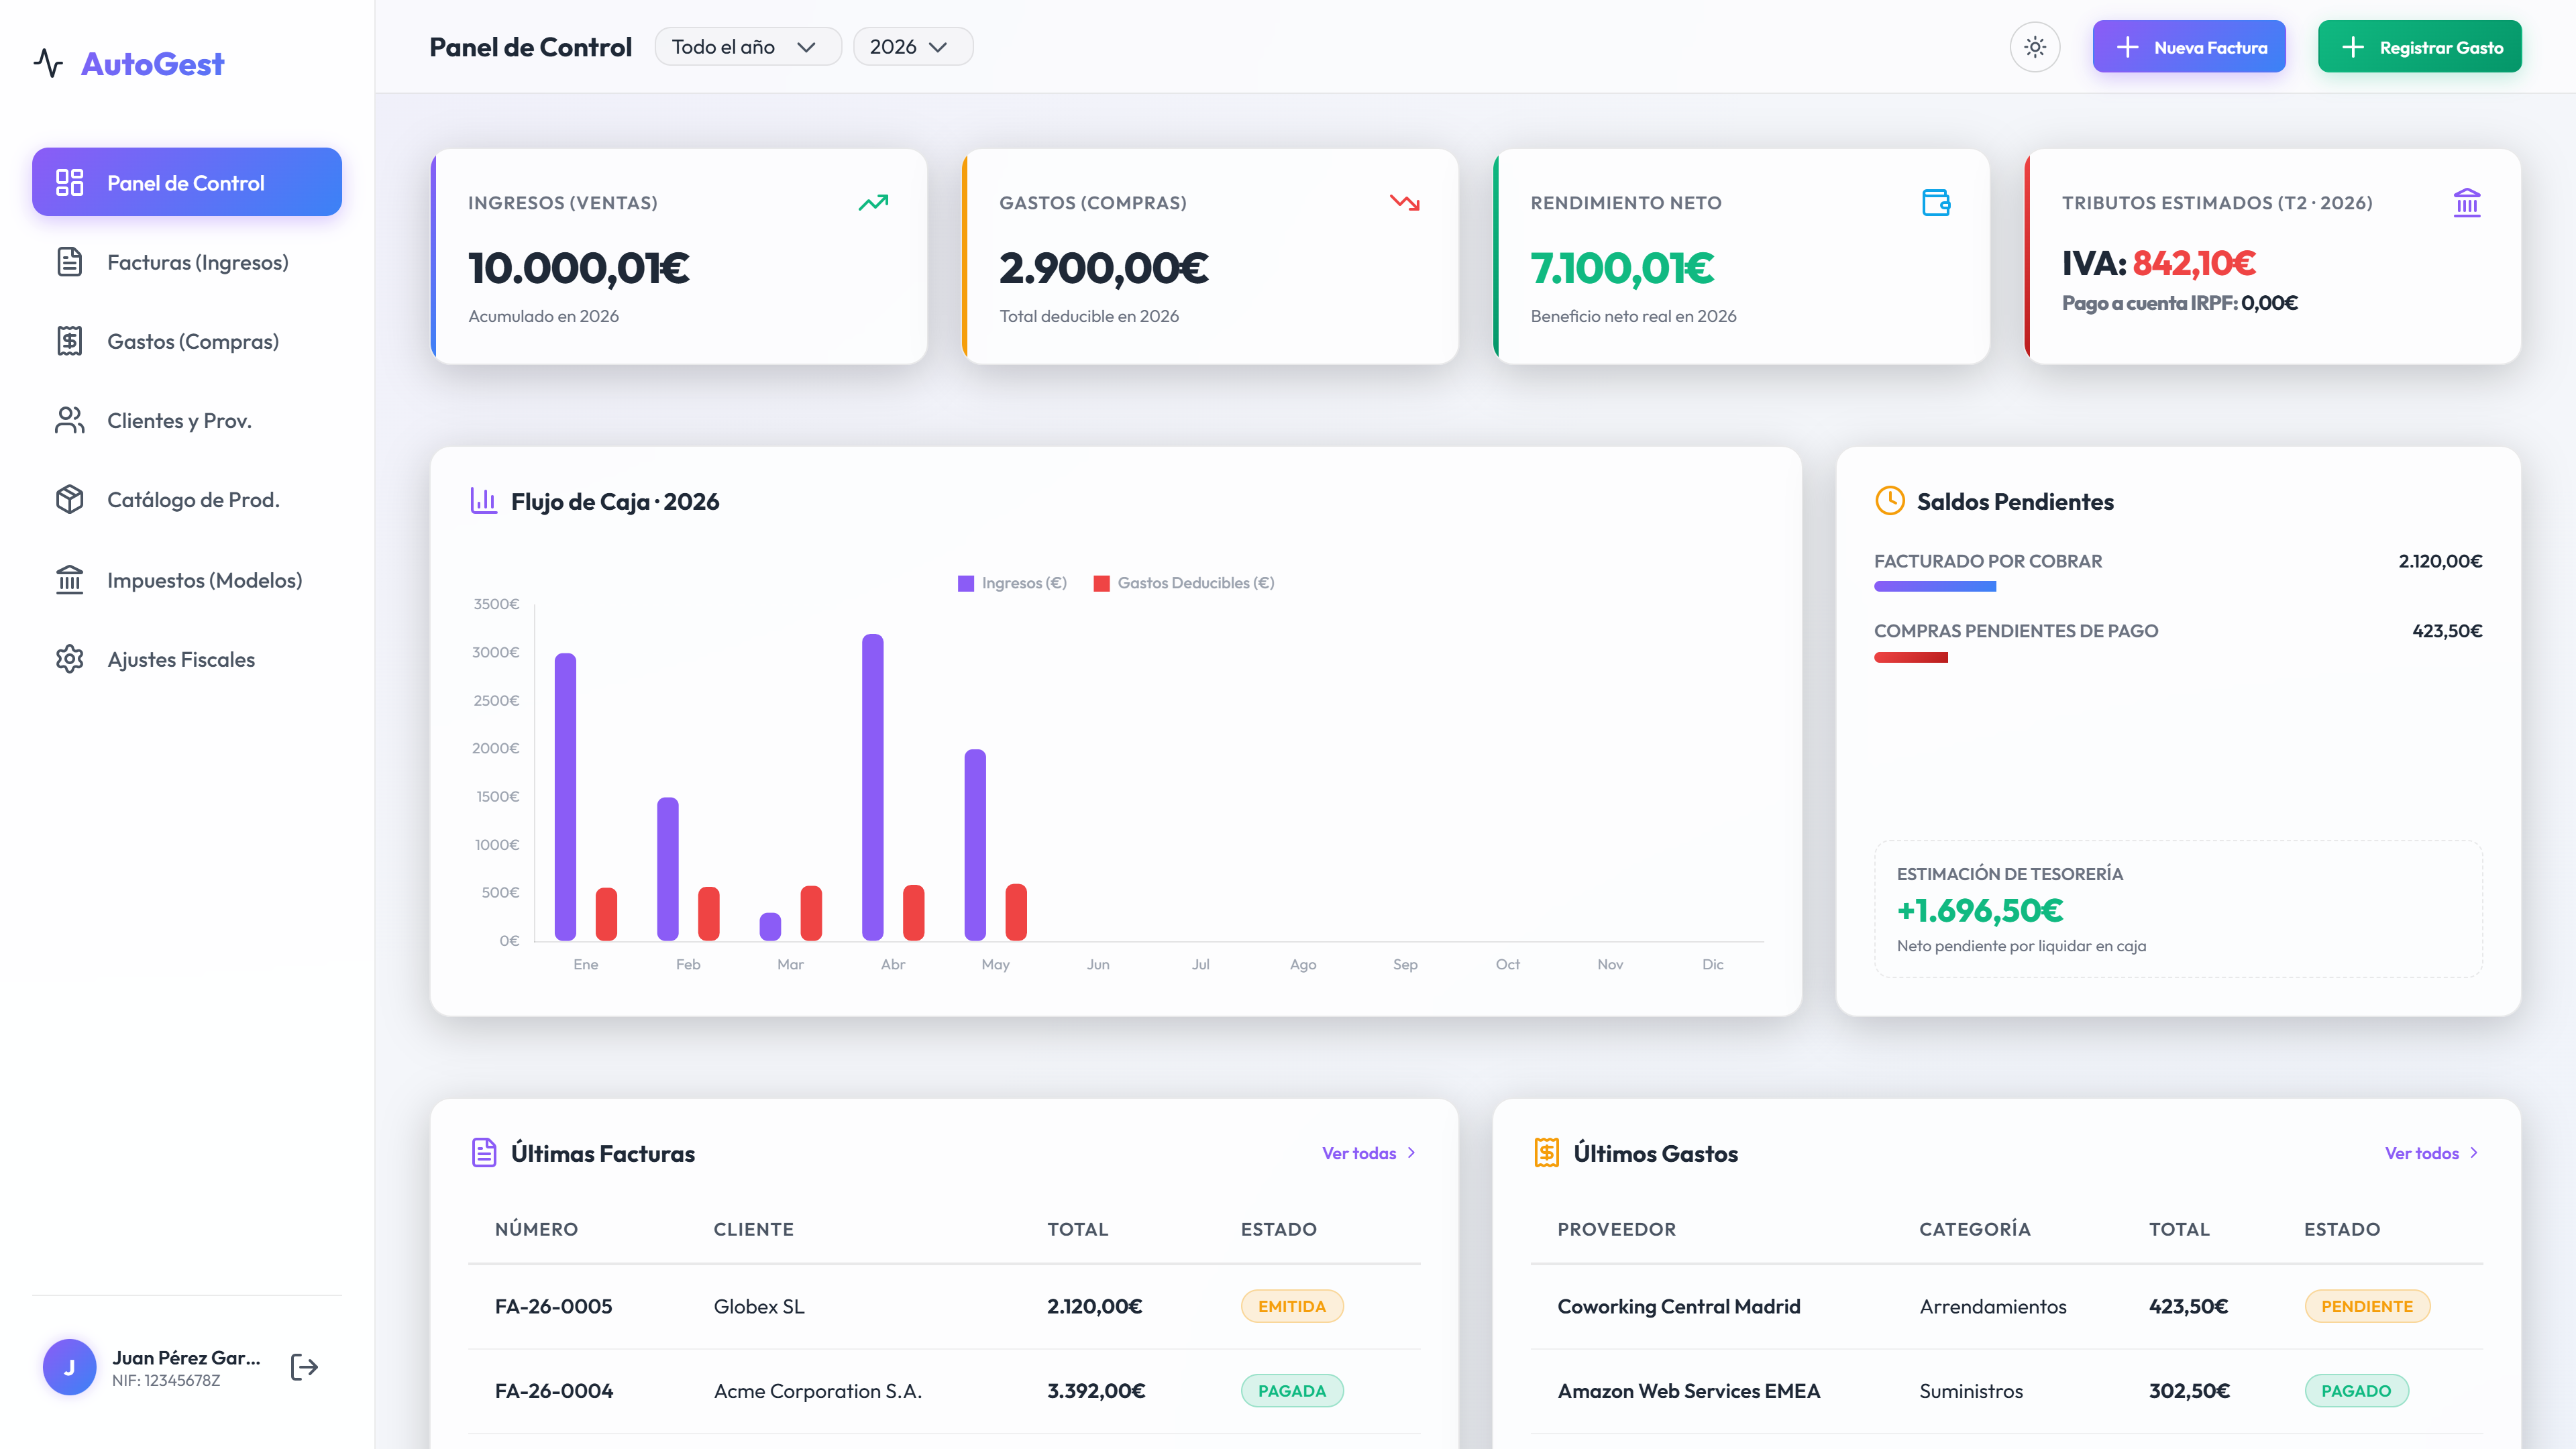This screenshot has width=2576, height=1449.
Task: Navigate to Clientes y Prov.
Action: 187,420
